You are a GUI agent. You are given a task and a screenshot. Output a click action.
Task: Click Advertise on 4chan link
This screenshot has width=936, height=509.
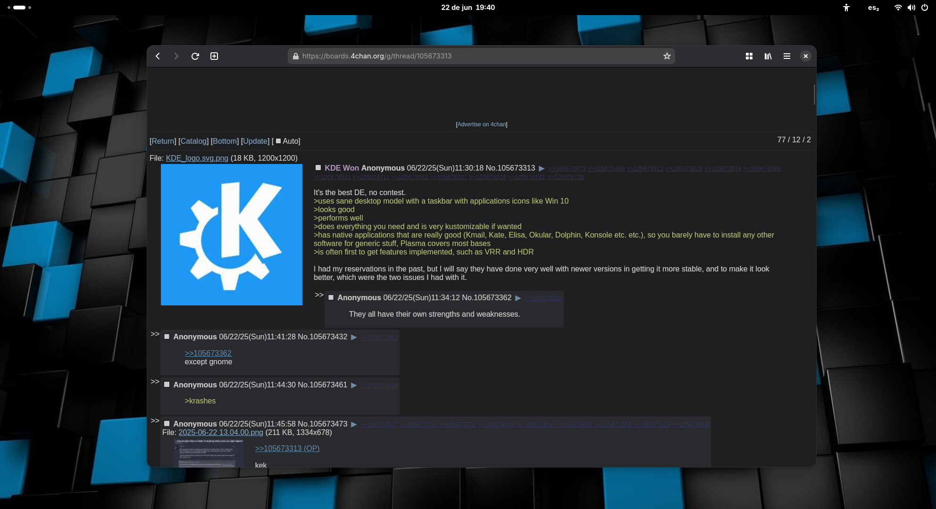click(481, 124)
